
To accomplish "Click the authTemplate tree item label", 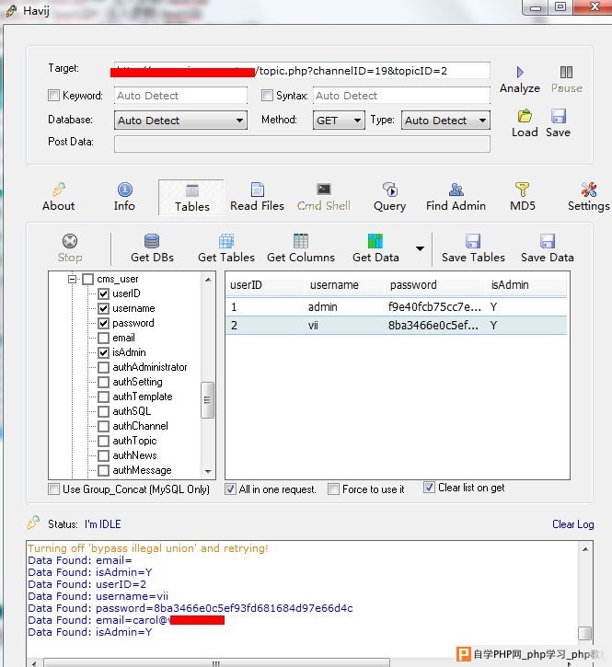I will [143, 397].
